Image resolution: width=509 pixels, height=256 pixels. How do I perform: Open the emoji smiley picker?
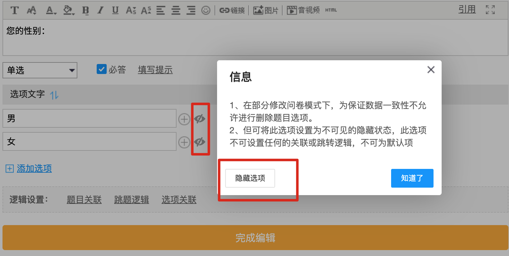click(x=206, y=10)
